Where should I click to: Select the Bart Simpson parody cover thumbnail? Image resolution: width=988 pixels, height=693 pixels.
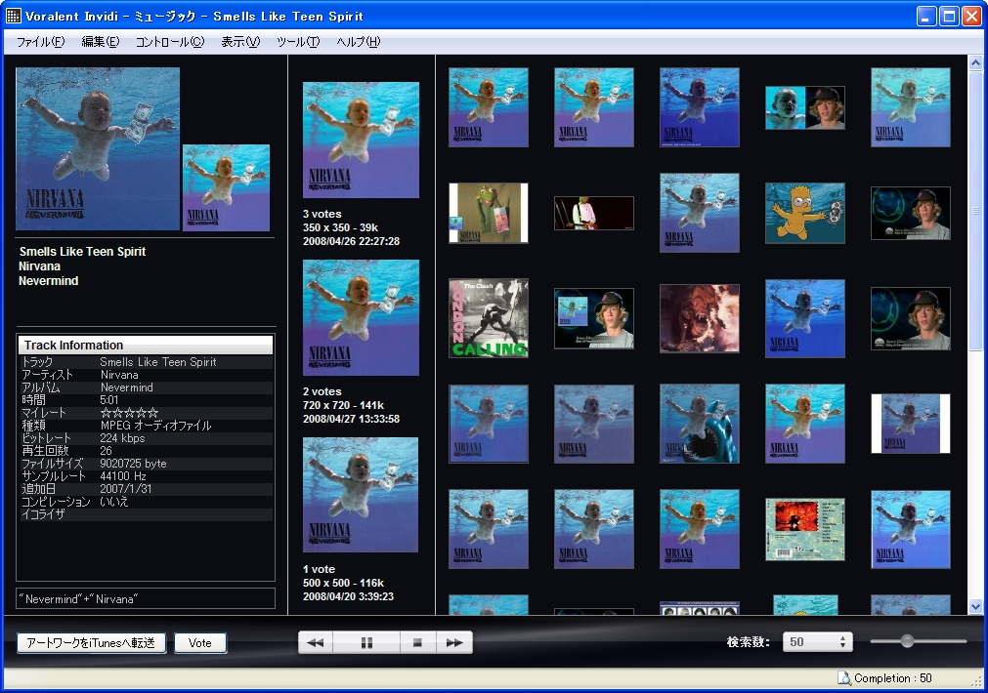tap(804, 213)
